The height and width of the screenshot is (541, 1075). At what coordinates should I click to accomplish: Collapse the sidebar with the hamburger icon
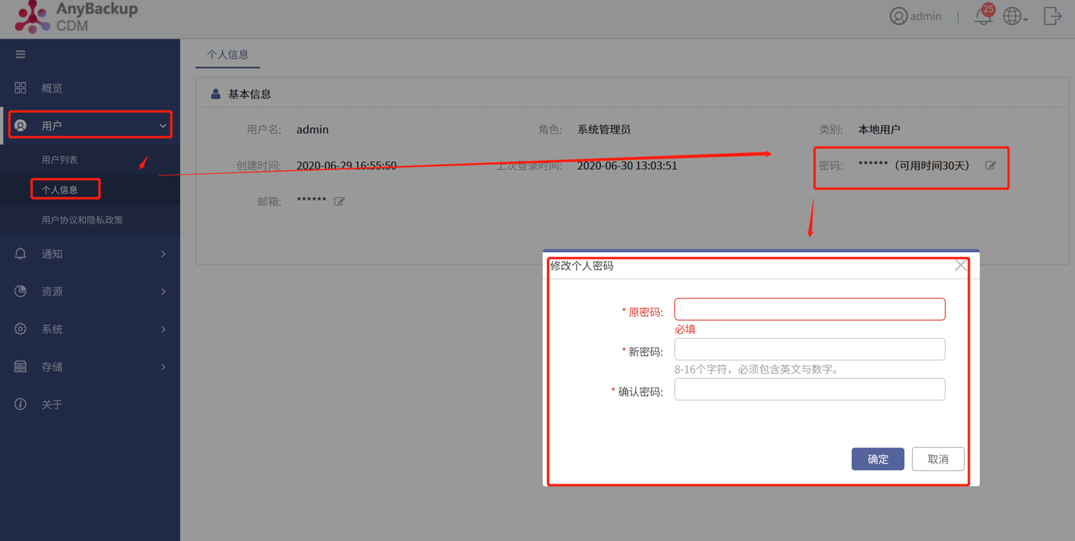(20, 53)
